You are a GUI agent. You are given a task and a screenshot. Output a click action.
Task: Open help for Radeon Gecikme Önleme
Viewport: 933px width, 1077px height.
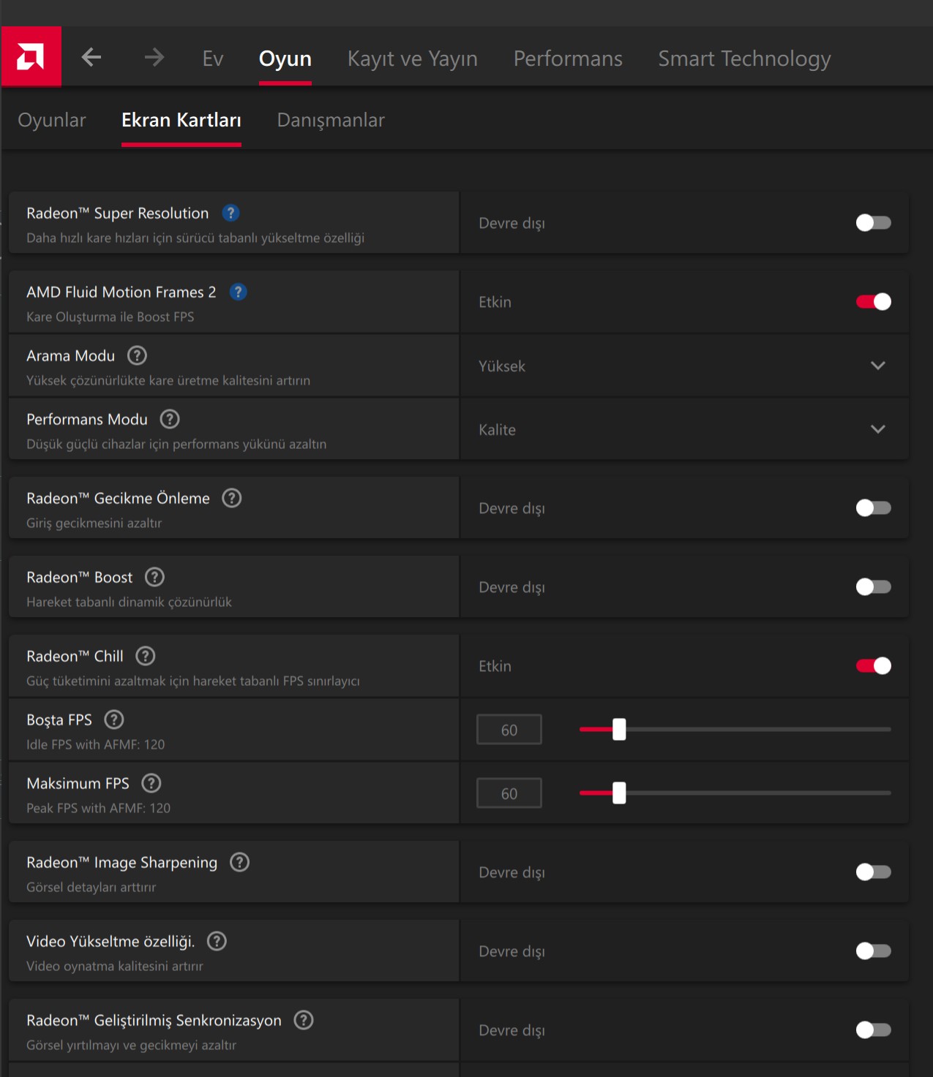click(x=232, y=498)
